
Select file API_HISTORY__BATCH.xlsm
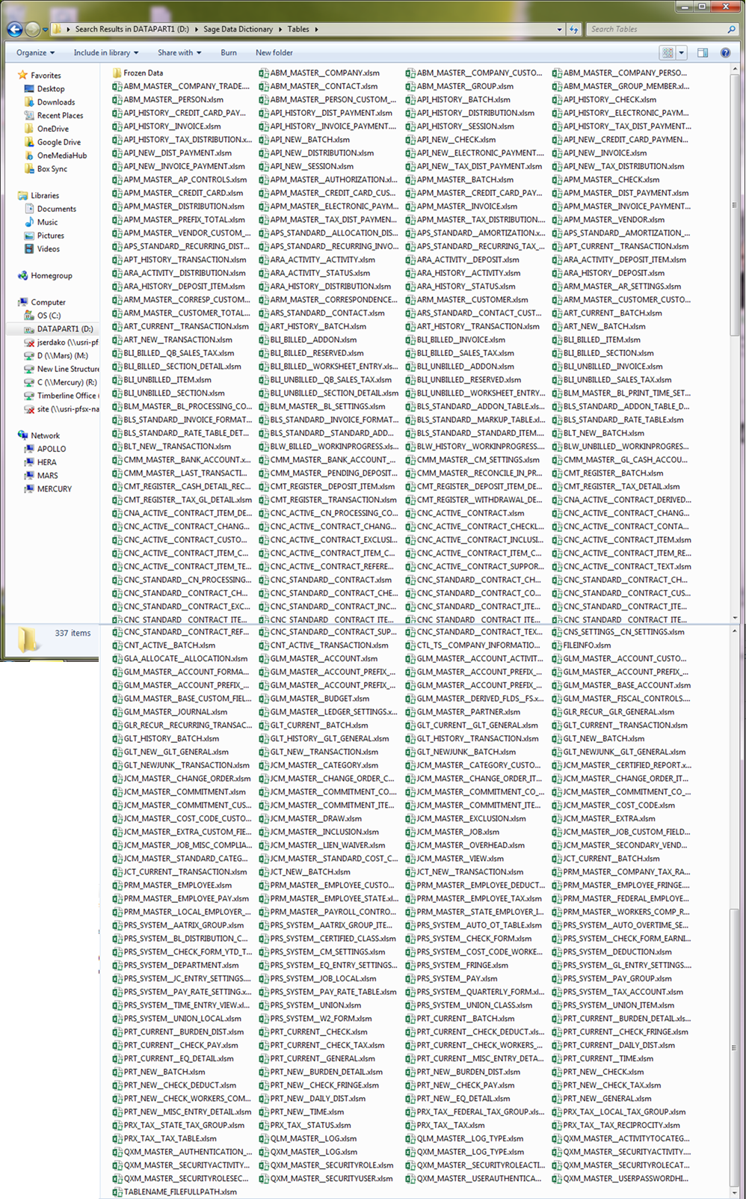point(458,99)
